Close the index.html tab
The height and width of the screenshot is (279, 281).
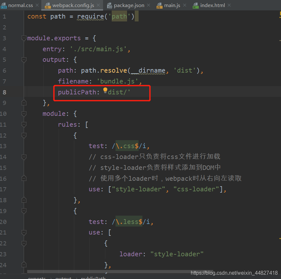[x=229, y=5]
